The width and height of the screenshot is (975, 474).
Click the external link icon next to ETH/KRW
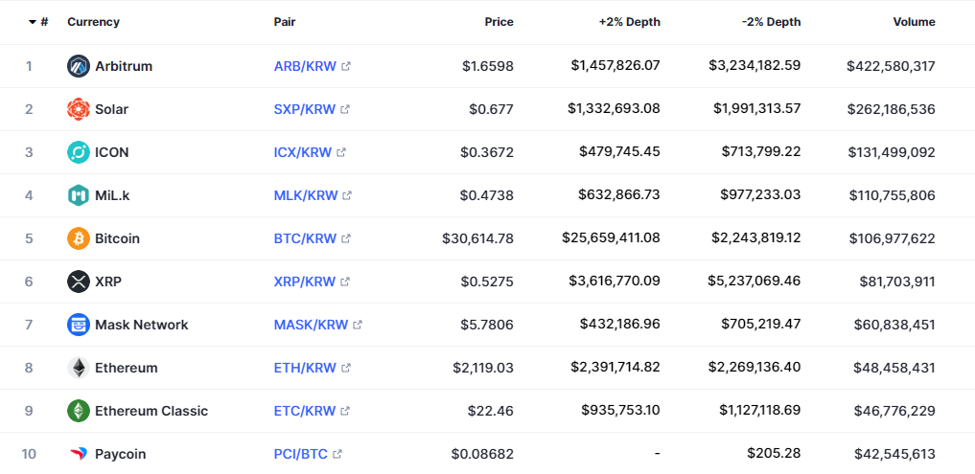346,368
